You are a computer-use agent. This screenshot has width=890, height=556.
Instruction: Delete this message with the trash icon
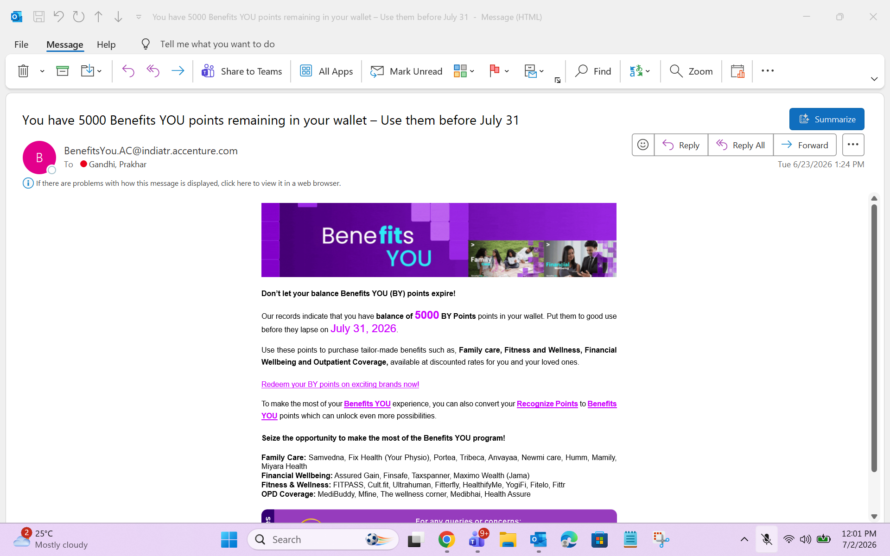23,71
